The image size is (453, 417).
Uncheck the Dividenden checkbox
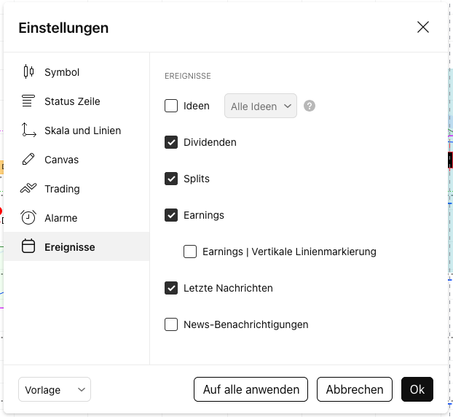[171, 142]
